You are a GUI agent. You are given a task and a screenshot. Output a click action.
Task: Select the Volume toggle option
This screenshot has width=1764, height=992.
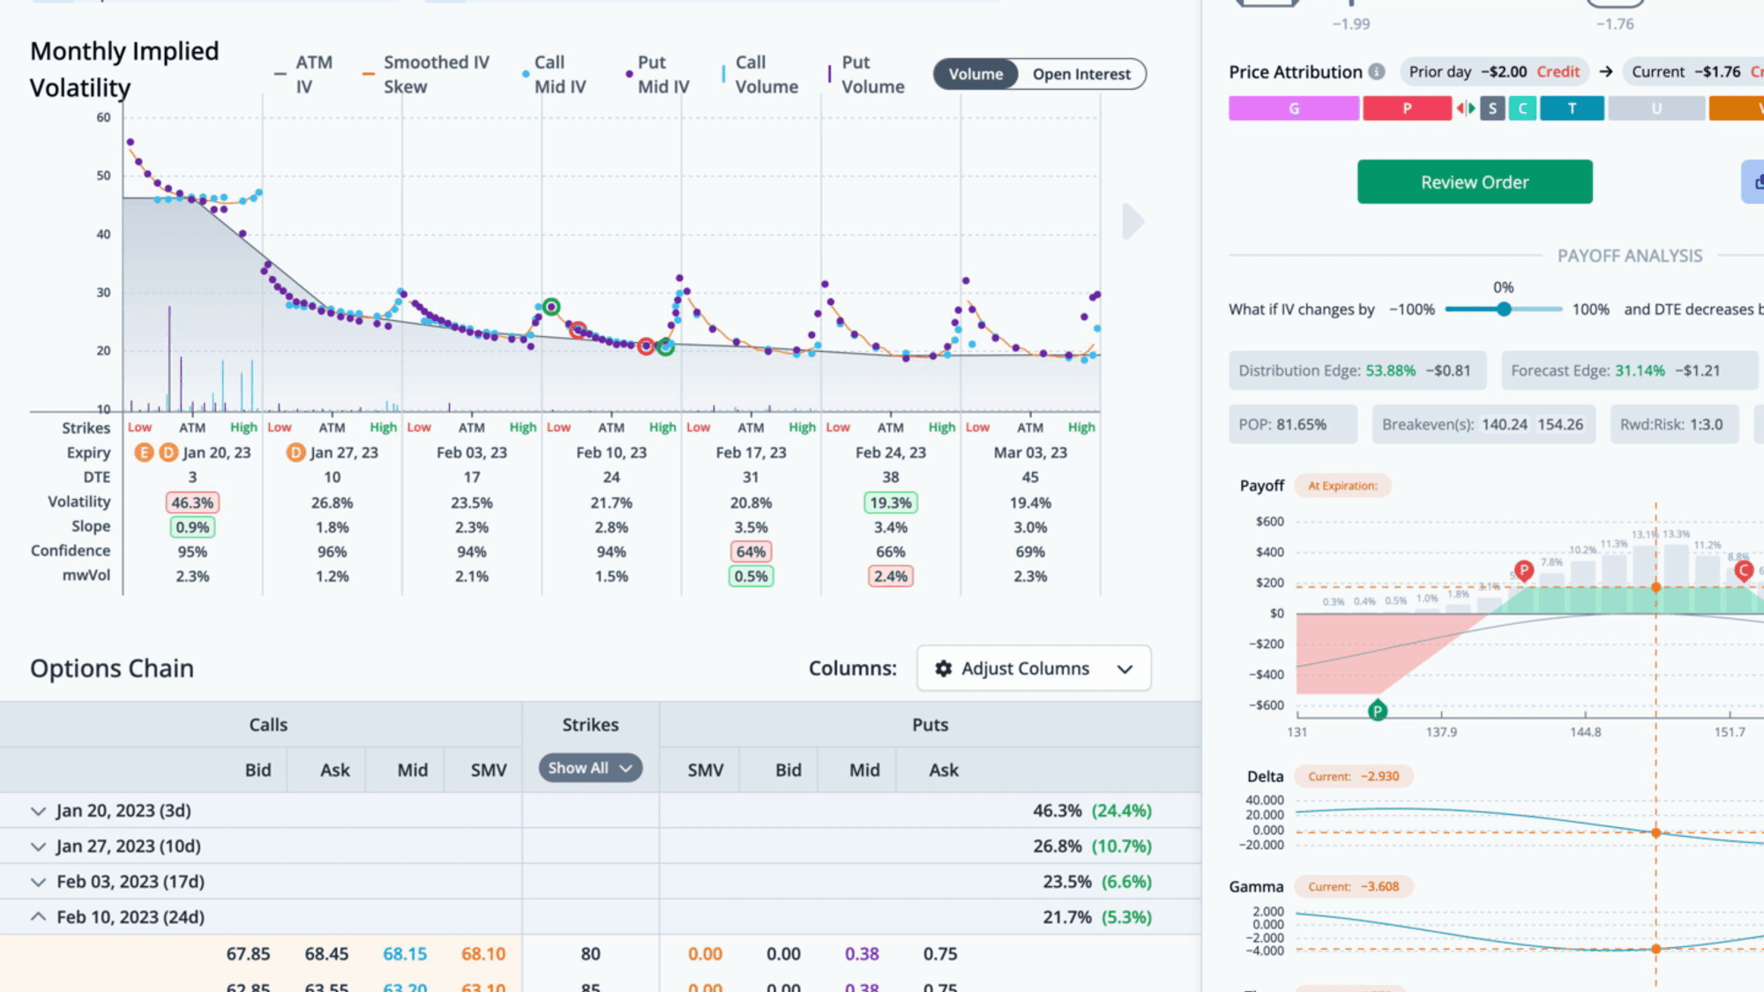pos(975,74)
